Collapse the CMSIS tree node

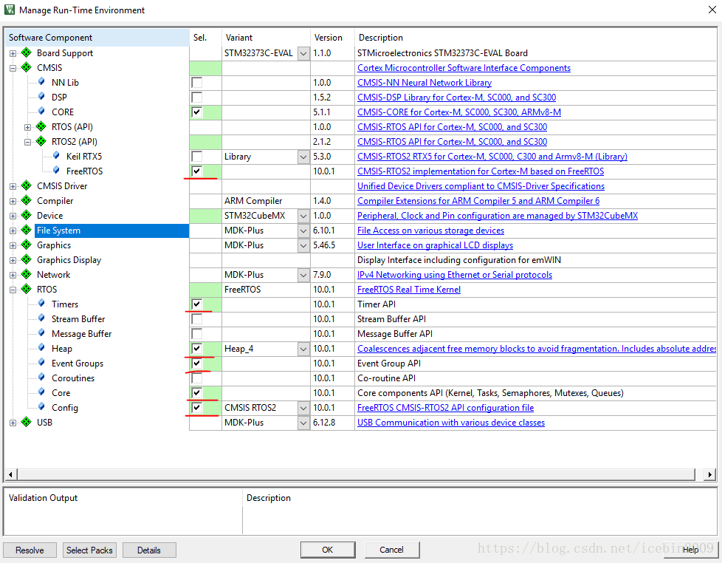click(x=13, y=68)
